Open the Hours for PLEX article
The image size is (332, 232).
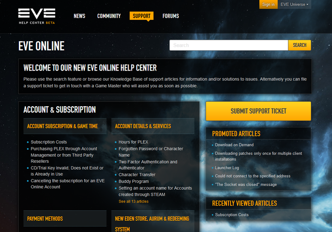[133, 142]
